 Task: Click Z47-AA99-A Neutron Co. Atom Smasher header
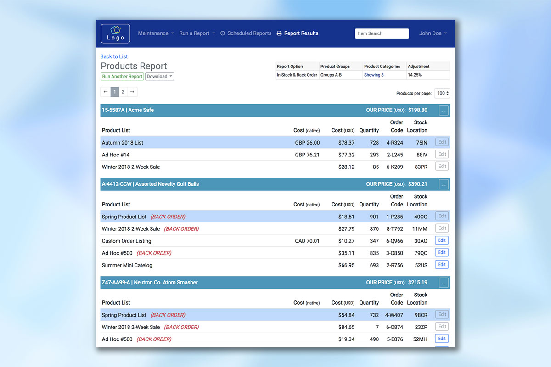pos(150,283)
